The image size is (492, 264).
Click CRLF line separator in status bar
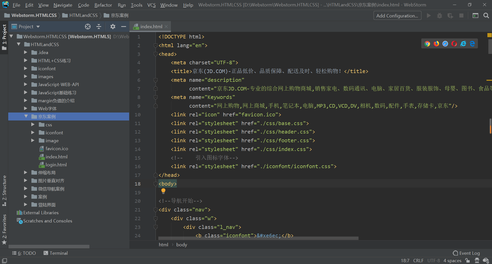click(418, 261)
